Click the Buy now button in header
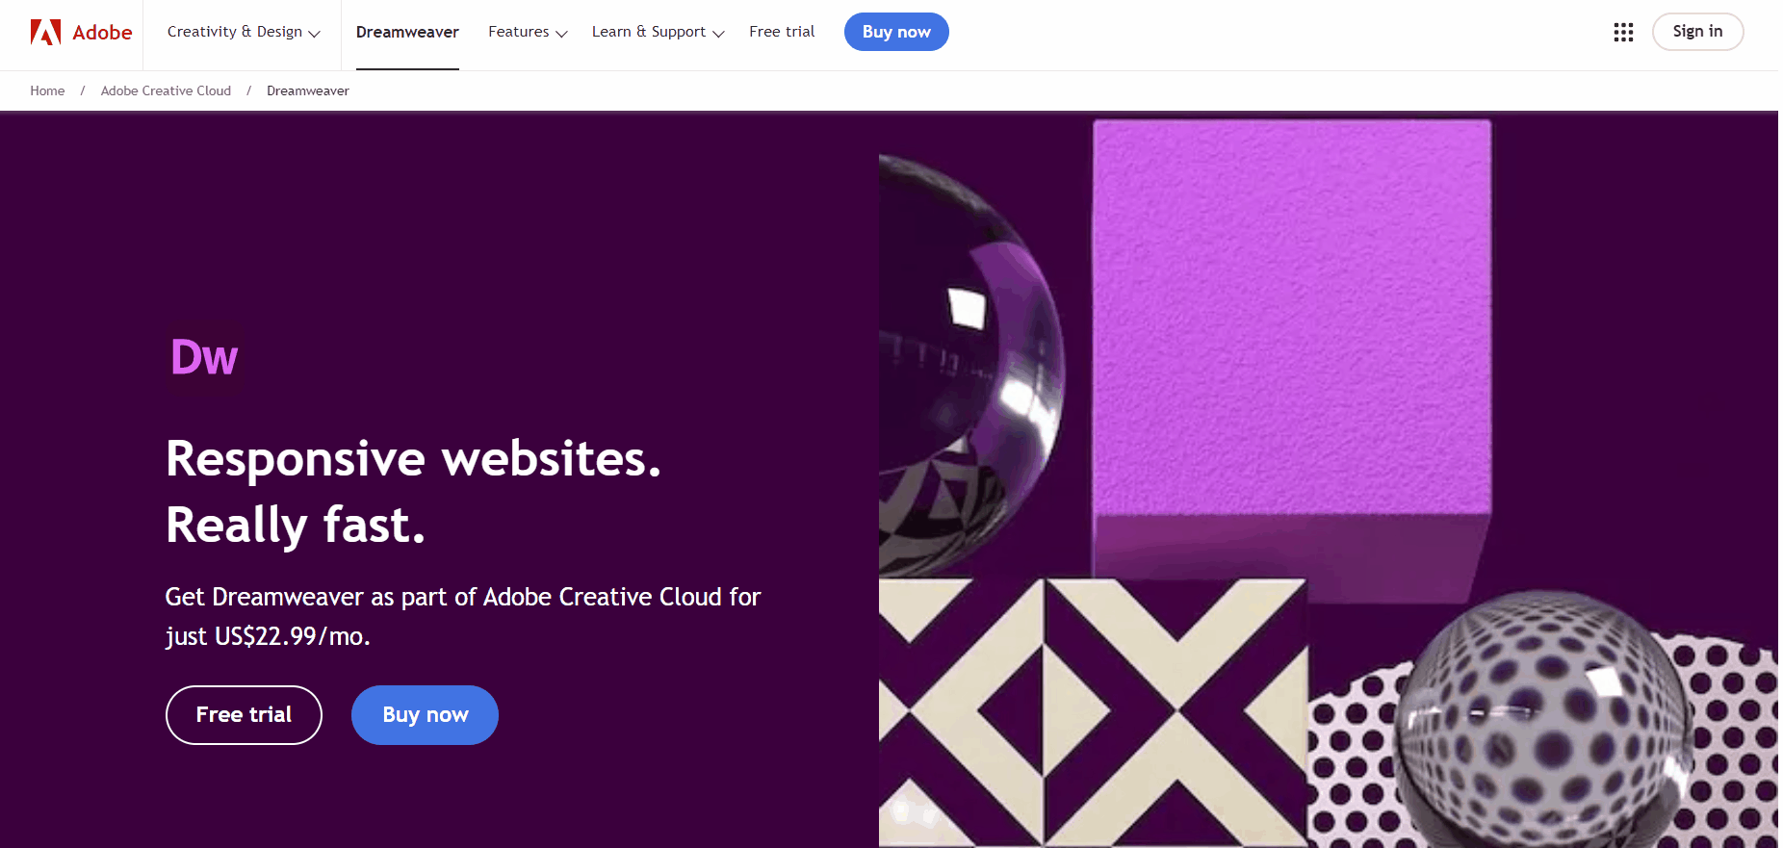 point(896,32)
